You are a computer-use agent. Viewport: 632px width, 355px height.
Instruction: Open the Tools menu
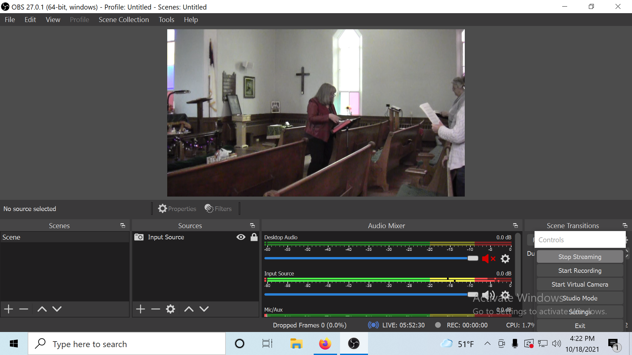(166, 20)
